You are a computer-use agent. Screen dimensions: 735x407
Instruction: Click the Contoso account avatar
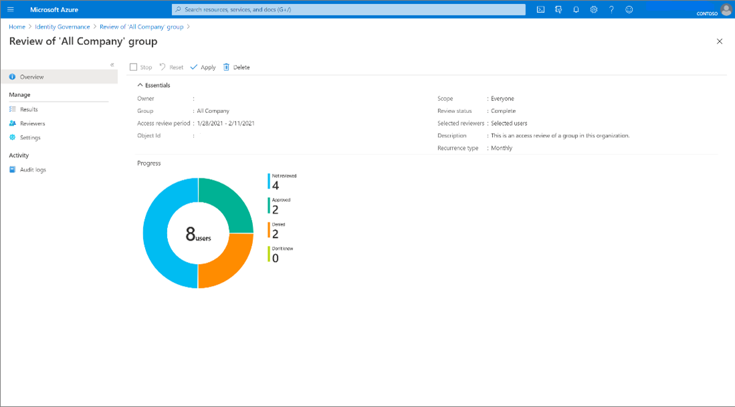pos(726,9)
